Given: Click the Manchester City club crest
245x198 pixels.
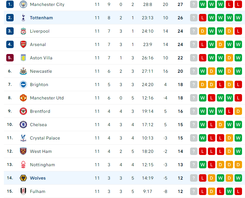Looking at the screenshot, I should click(x=23, y=4).
